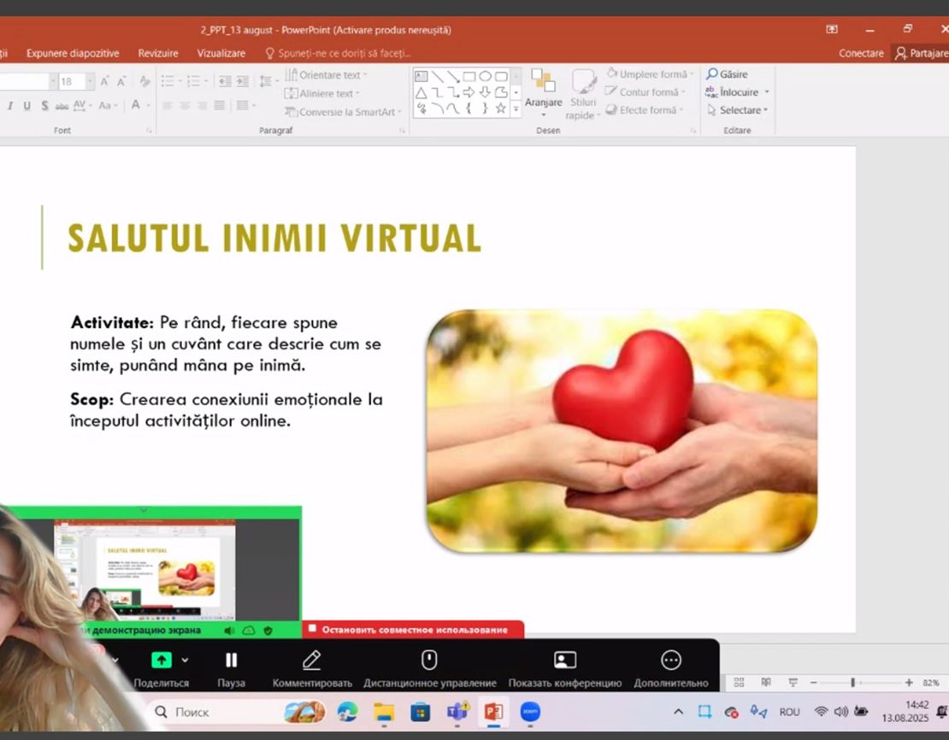The image size is (949, 740).
Task: Toggle underline text formatting
Action: 27,106
